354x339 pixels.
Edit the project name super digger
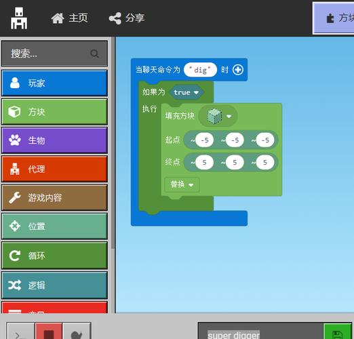click(x=260, y=331)
